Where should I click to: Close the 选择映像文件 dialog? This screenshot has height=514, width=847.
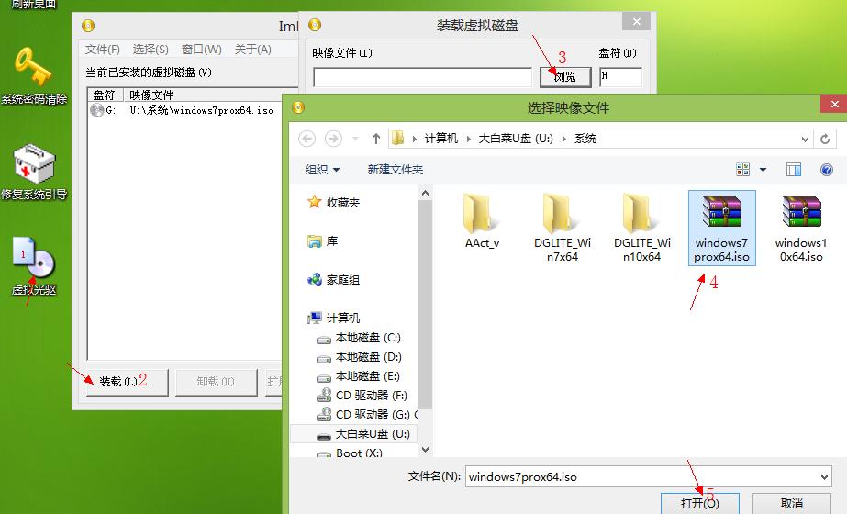tap(834, 105)
